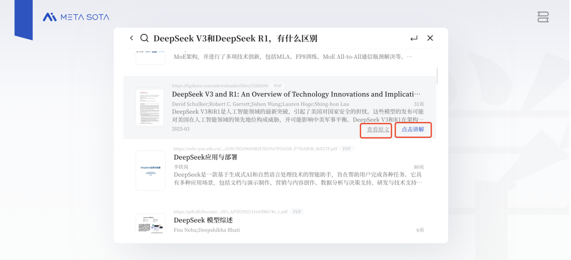Click summary text of DeepSeek应用与部署
Image resolution: width=571 pixels, height=260 pixels.
point(298,179)
